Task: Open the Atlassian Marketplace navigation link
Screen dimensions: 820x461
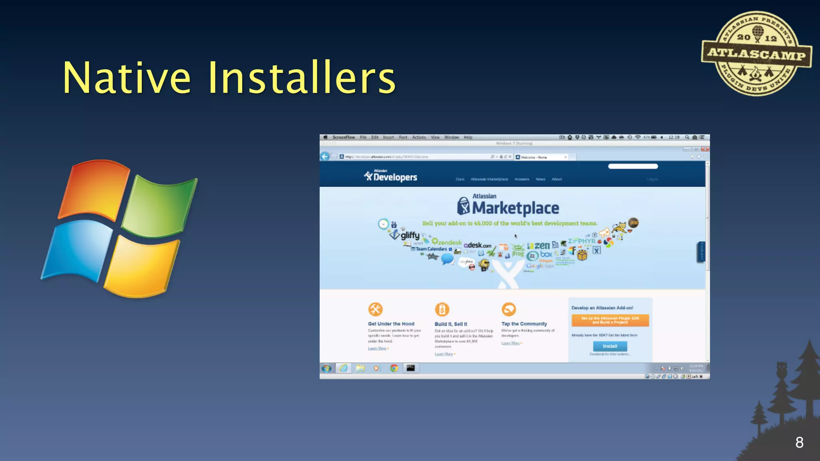Action: (x=489, y=179)
